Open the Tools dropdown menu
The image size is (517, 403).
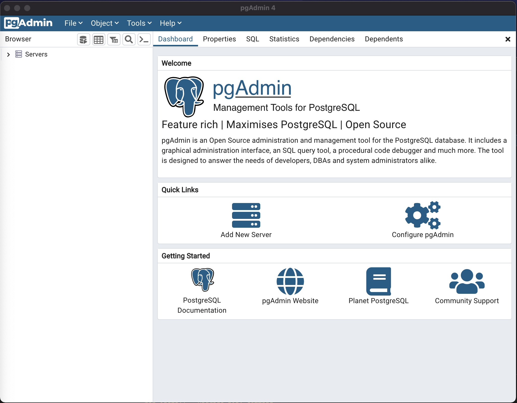coord(139,23)
